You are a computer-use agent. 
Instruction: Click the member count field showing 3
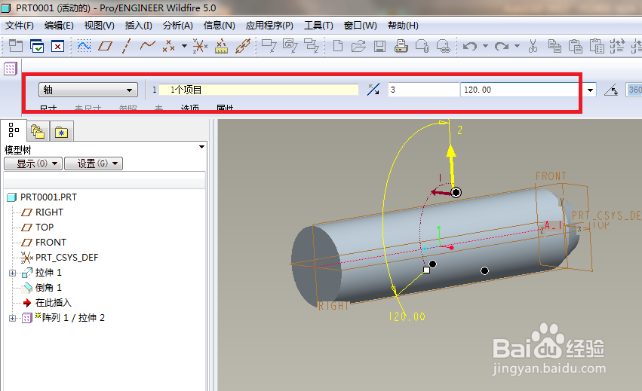(x=423, y=90)
